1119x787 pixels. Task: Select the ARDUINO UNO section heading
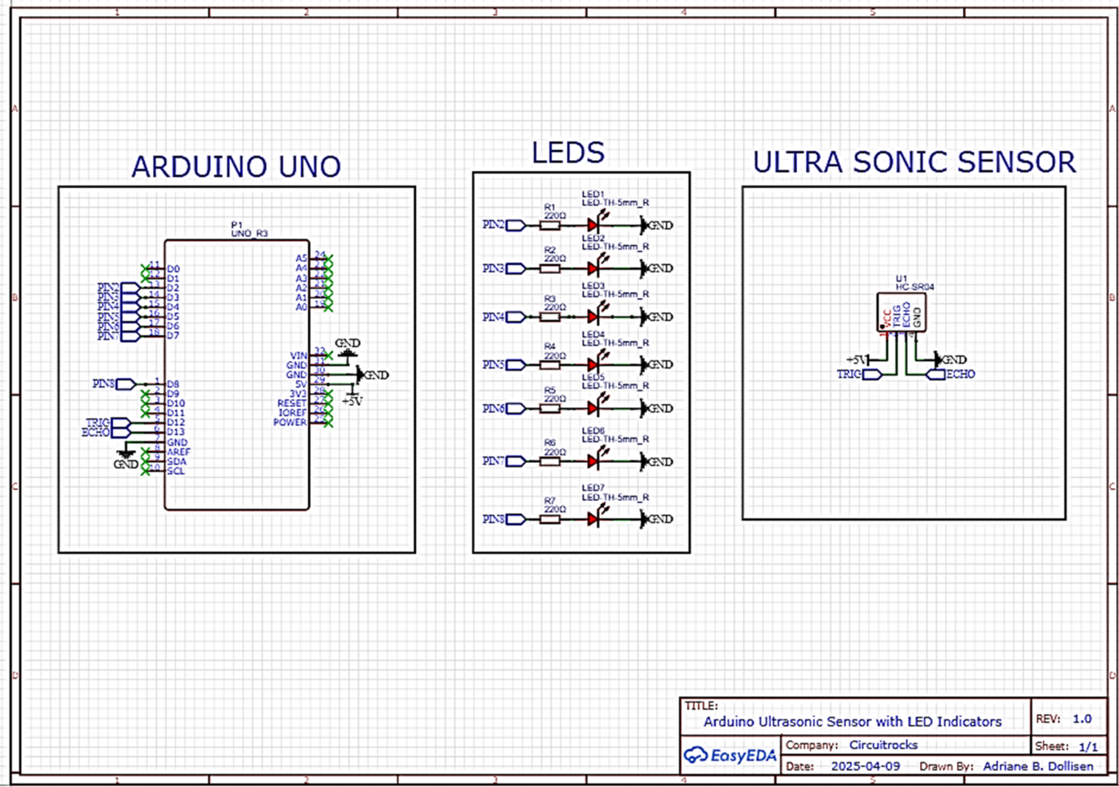pyautogui.click(x=235, y=166)
